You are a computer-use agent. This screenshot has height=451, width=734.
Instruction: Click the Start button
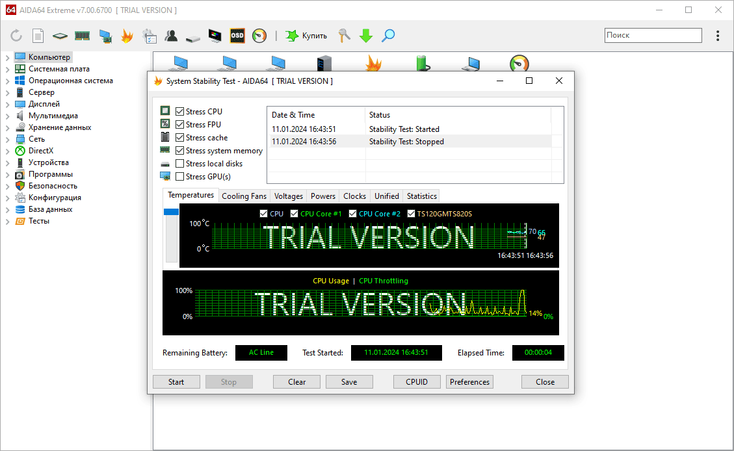click(x=176, y=381)
